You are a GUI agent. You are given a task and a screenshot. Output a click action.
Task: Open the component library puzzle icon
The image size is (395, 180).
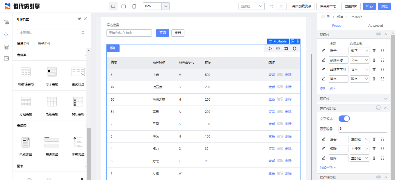pos(6,35)
